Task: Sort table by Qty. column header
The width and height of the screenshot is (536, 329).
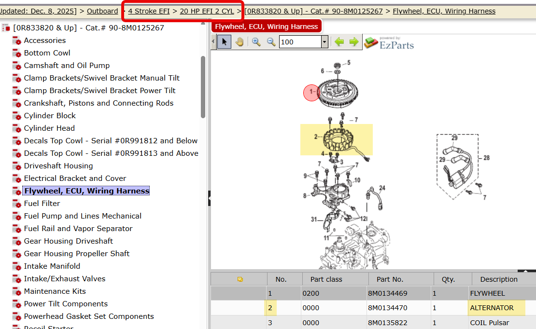Action: 453,279
